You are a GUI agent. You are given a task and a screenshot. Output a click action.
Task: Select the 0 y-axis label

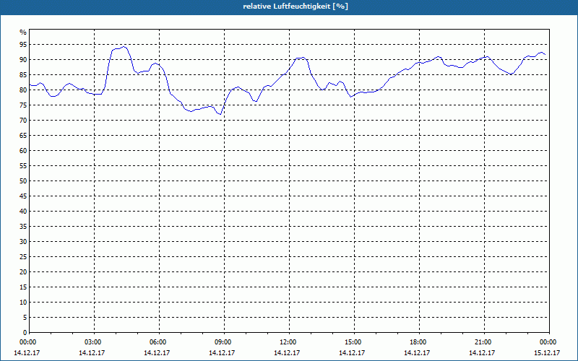coord(25,333)
